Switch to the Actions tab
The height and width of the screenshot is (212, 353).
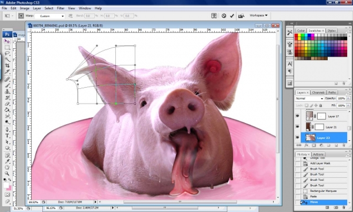tap(318, 154)
